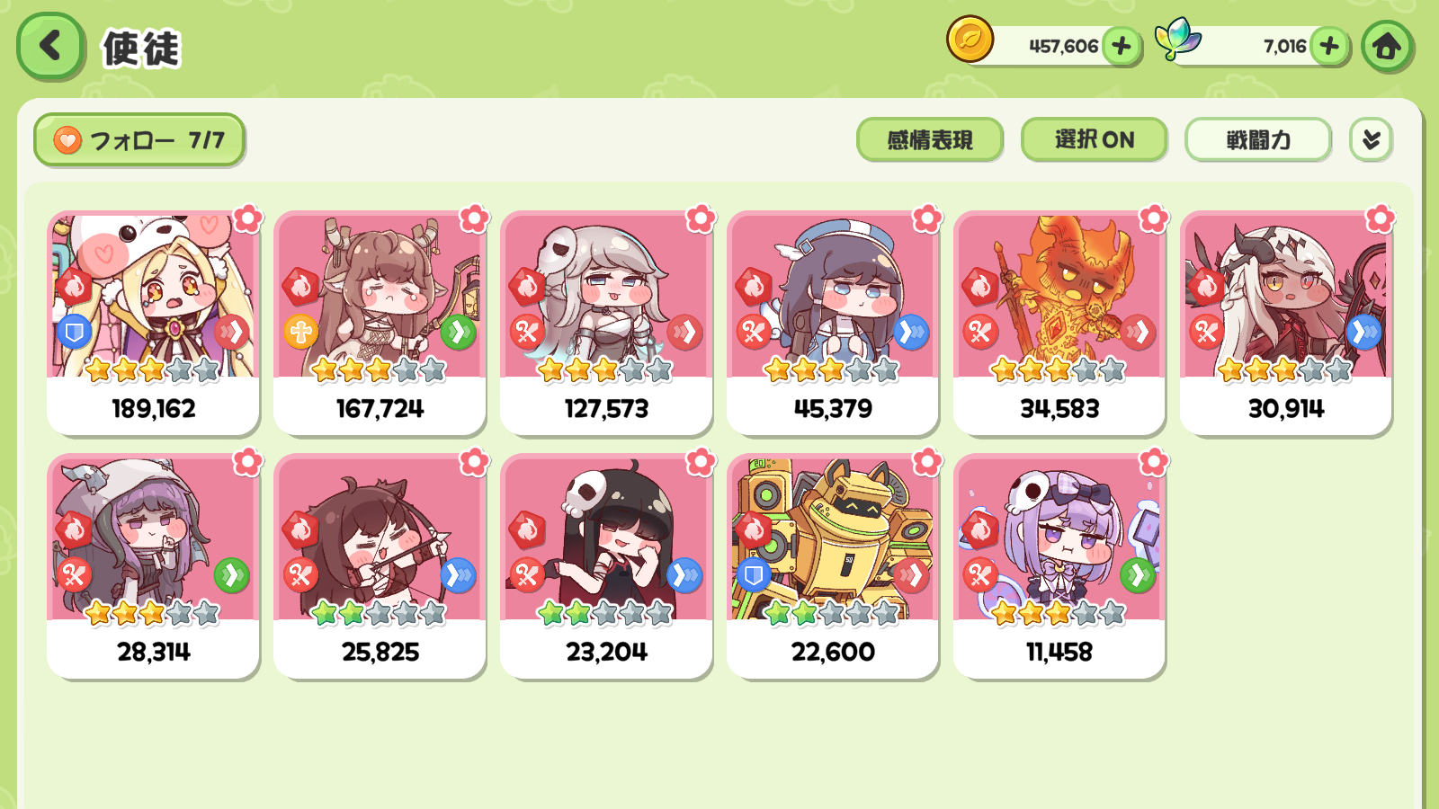Toggle favorite flower on 11,458 character card
The image size is (1439, 809).
tap(1154, 462)
